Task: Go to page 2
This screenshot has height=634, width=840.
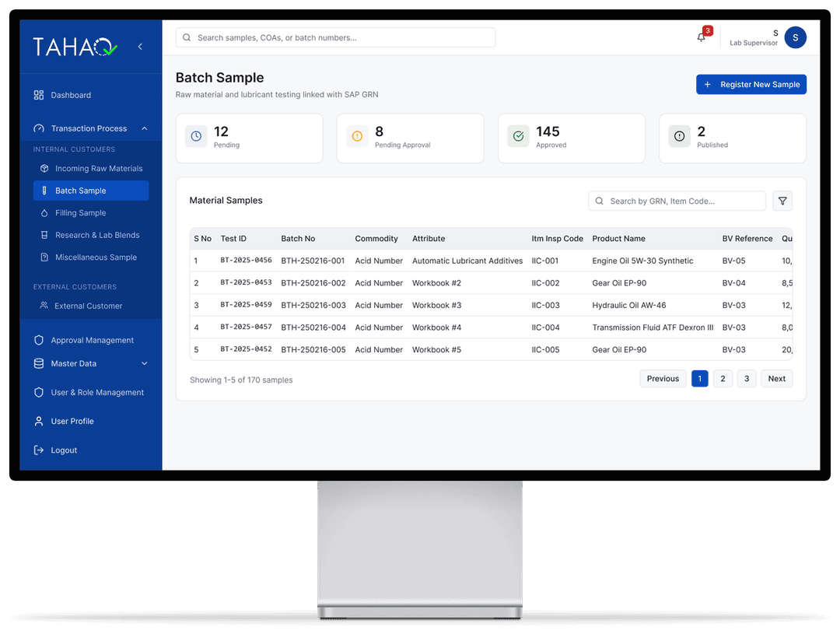Action: [723, 378]
